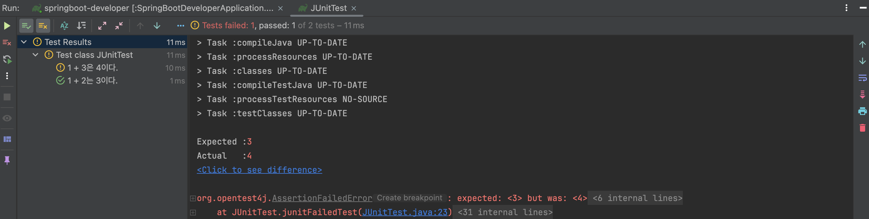
Task: Sort tests alphabetically
Action: click(x=64, y=26)
